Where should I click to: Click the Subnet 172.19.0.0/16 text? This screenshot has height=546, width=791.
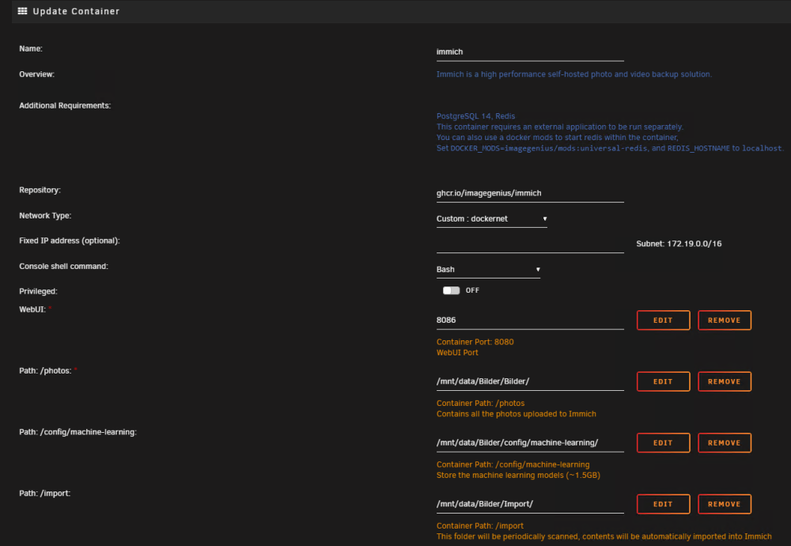[679, 244]
